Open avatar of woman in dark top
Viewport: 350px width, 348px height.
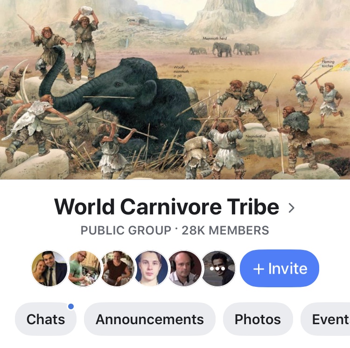pos(118,268)
